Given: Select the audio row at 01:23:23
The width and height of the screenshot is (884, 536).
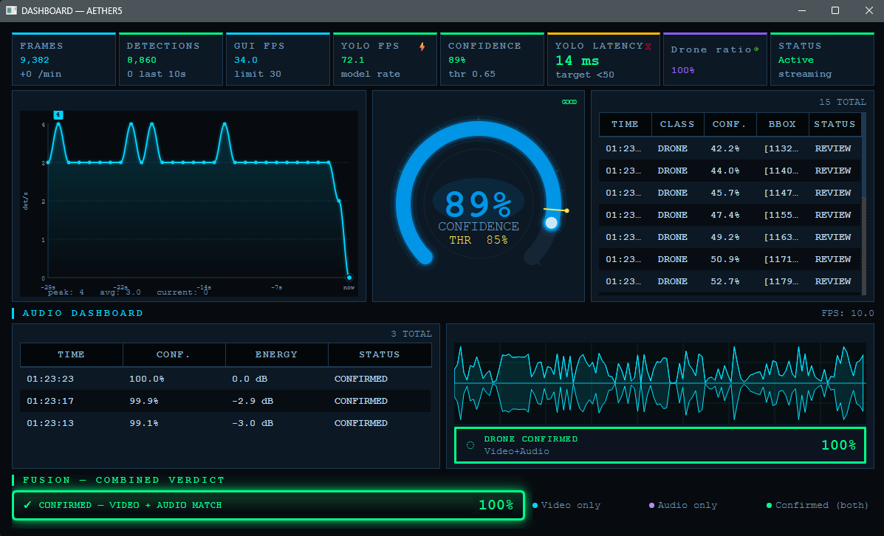Looking at the screenshot, I should (225, 379).
